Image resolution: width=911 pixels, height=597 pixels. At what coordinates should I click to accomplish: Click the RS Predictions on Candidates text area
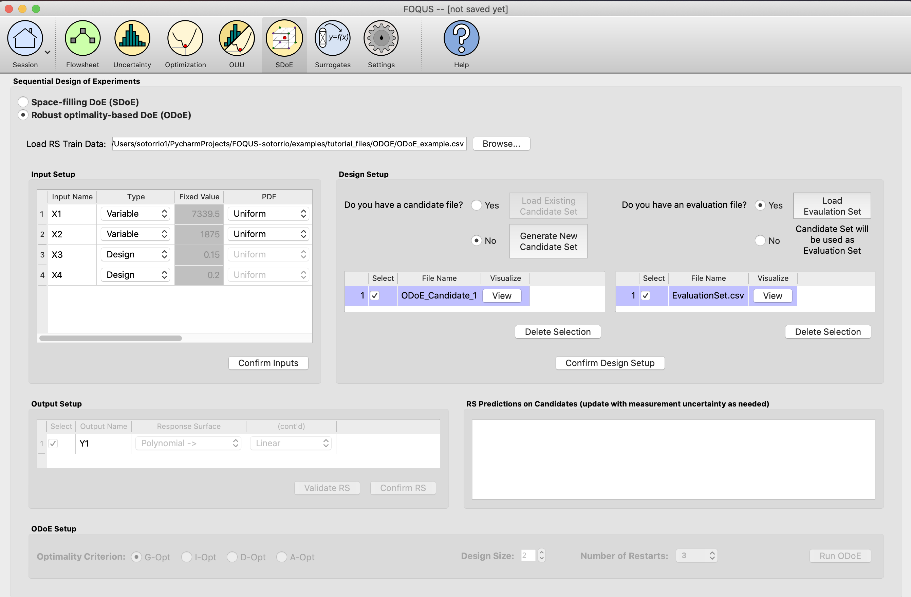[x=673, y=459]
